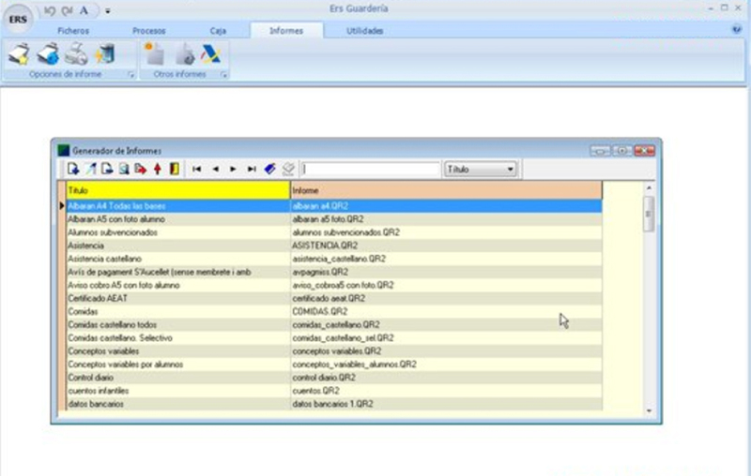The width and height of the screenshot is (751, 476).
Task: Go to first record navigation button
Action: 196,169
